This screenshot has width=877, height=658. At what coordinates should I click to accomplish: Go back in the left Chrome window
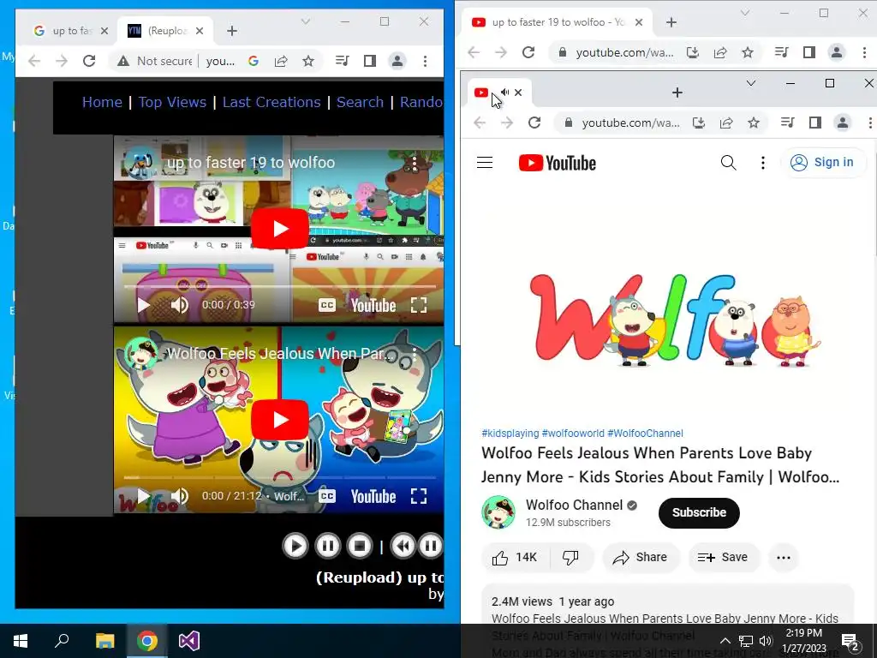34,61
